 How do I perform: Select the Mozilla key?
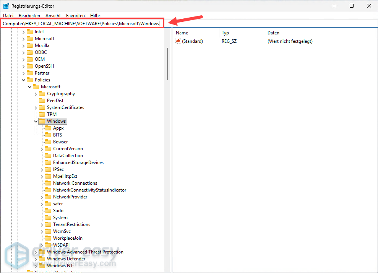point(42,45)
